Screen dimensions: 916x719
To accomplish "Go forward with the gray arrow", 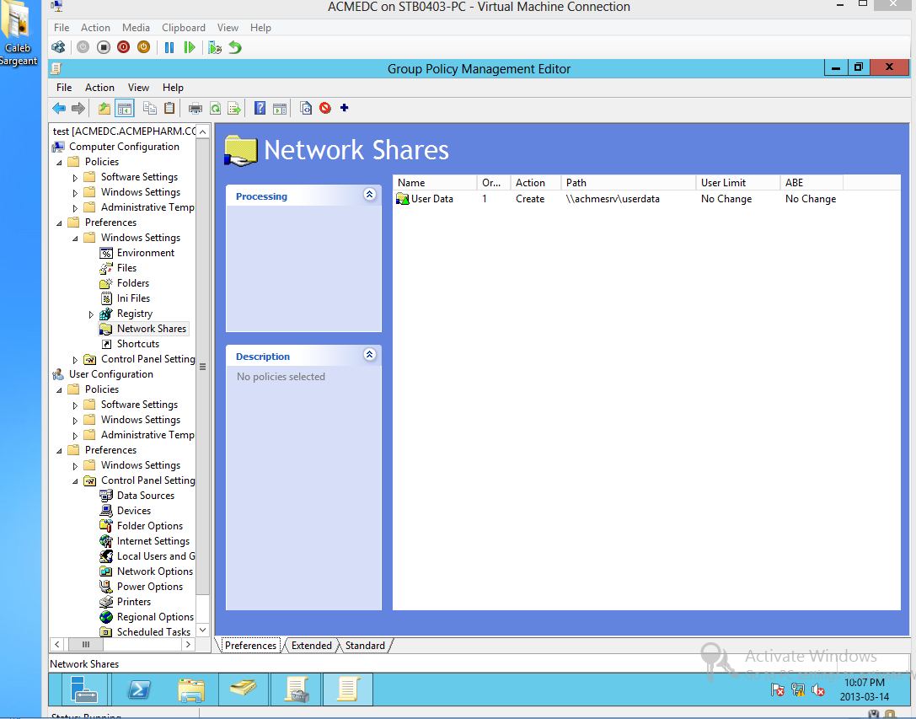I will 78,108.
